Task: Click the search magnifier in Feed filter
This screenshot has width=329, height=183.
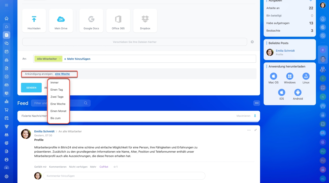Action: pyautogui.click(x=86, y=103)
